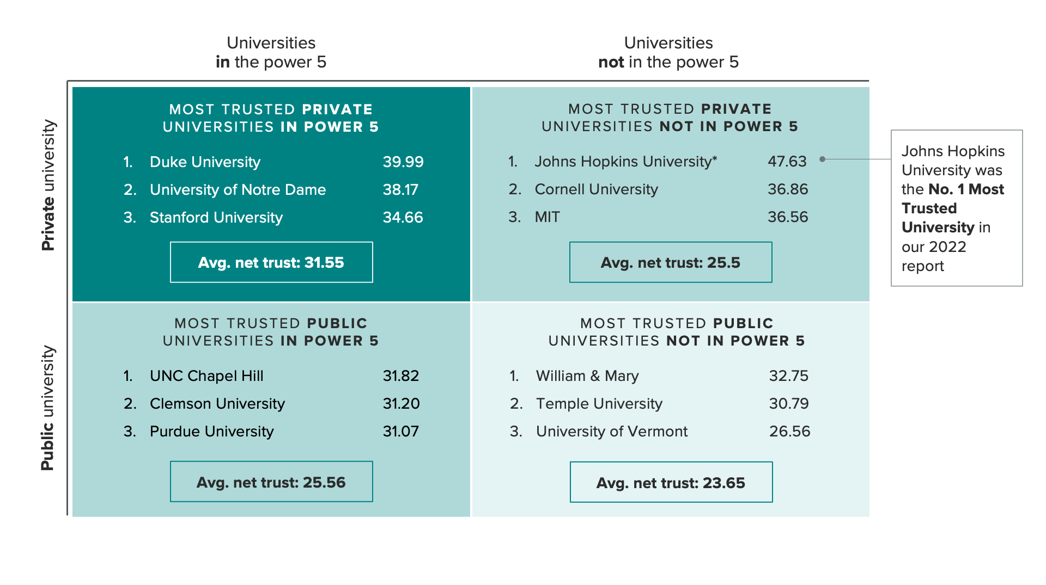Click the Duke University entry
The width and height of the screenshot is (1046, 585).
click(x=205, y=162)
